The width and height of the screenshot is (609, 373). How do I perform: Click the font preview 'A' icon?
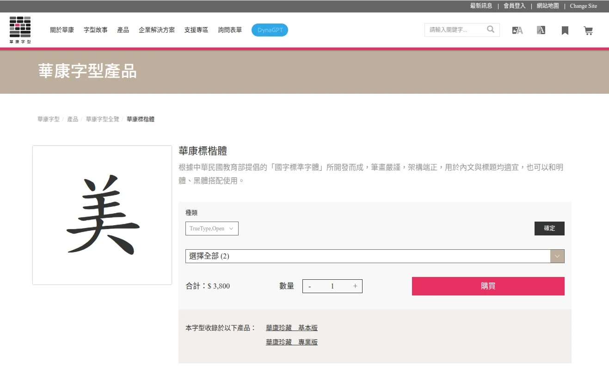coord(541,30)
